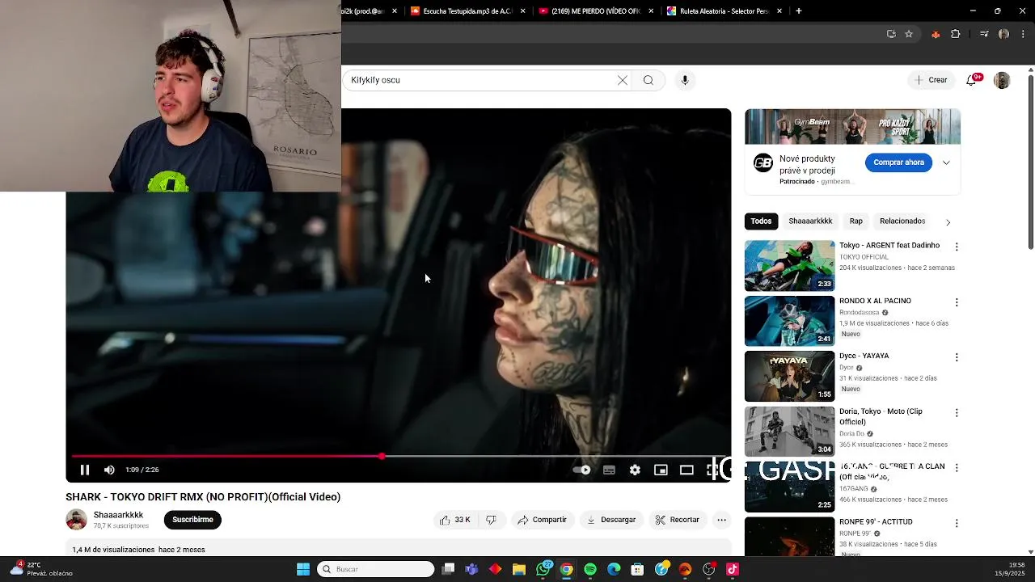Open options for Dyce - YAYAYA
1035x582 pixels.
click(x=957, y=357)
